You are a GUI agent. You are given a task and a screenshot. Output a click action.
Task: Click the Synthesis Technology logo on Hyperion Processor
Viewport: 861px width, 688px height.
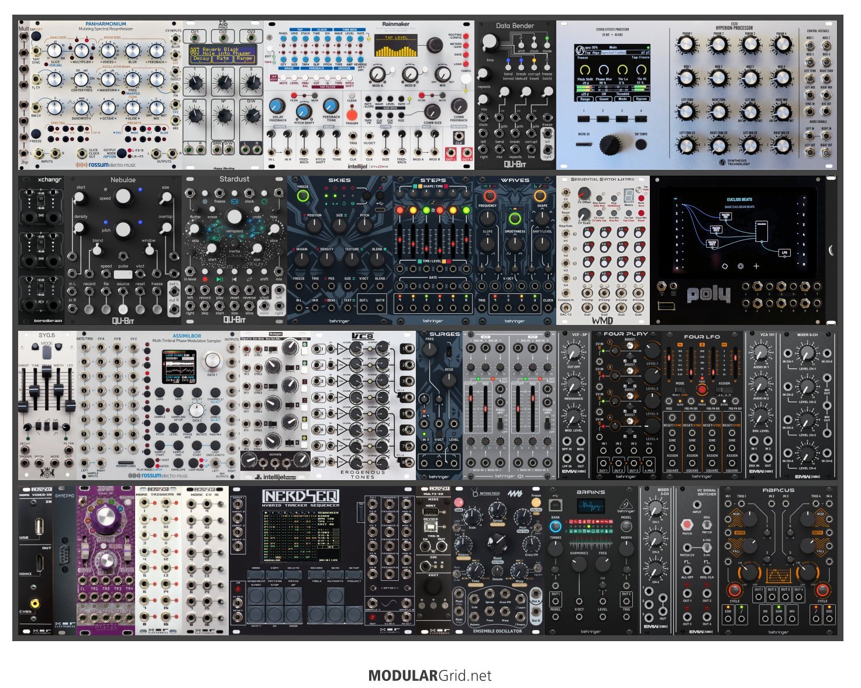pyautogui.click(x=735, y=162)
